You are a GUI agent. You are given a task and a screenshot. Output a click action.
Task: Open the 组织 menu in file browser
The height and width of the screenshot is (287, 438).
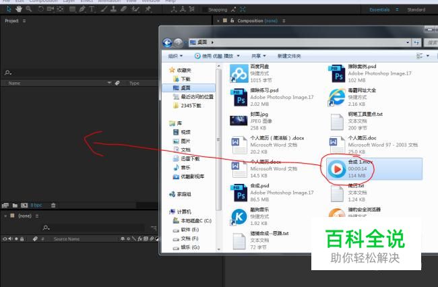click(175, 56)
